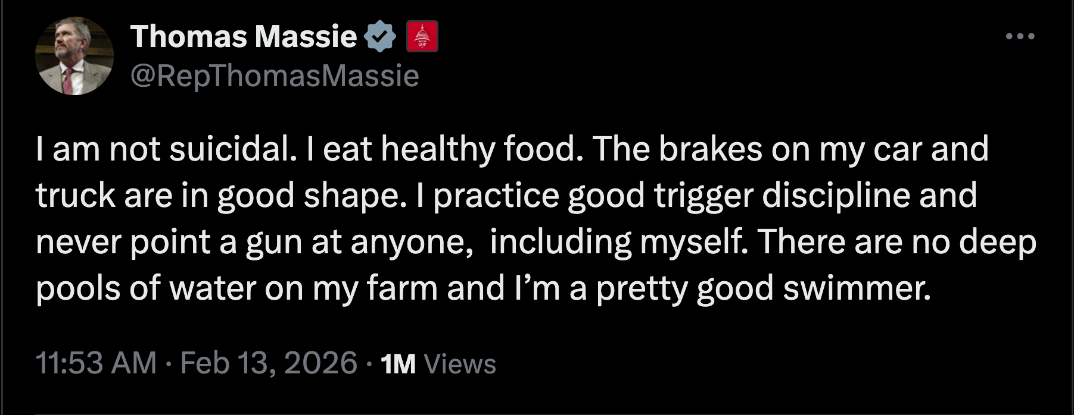Click the 11:53 AM timestamp

[96, 363]
